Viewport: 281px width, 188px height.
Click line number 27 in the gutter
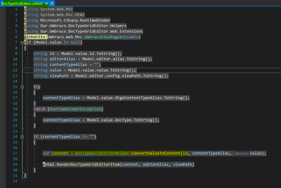coord(15,153)
